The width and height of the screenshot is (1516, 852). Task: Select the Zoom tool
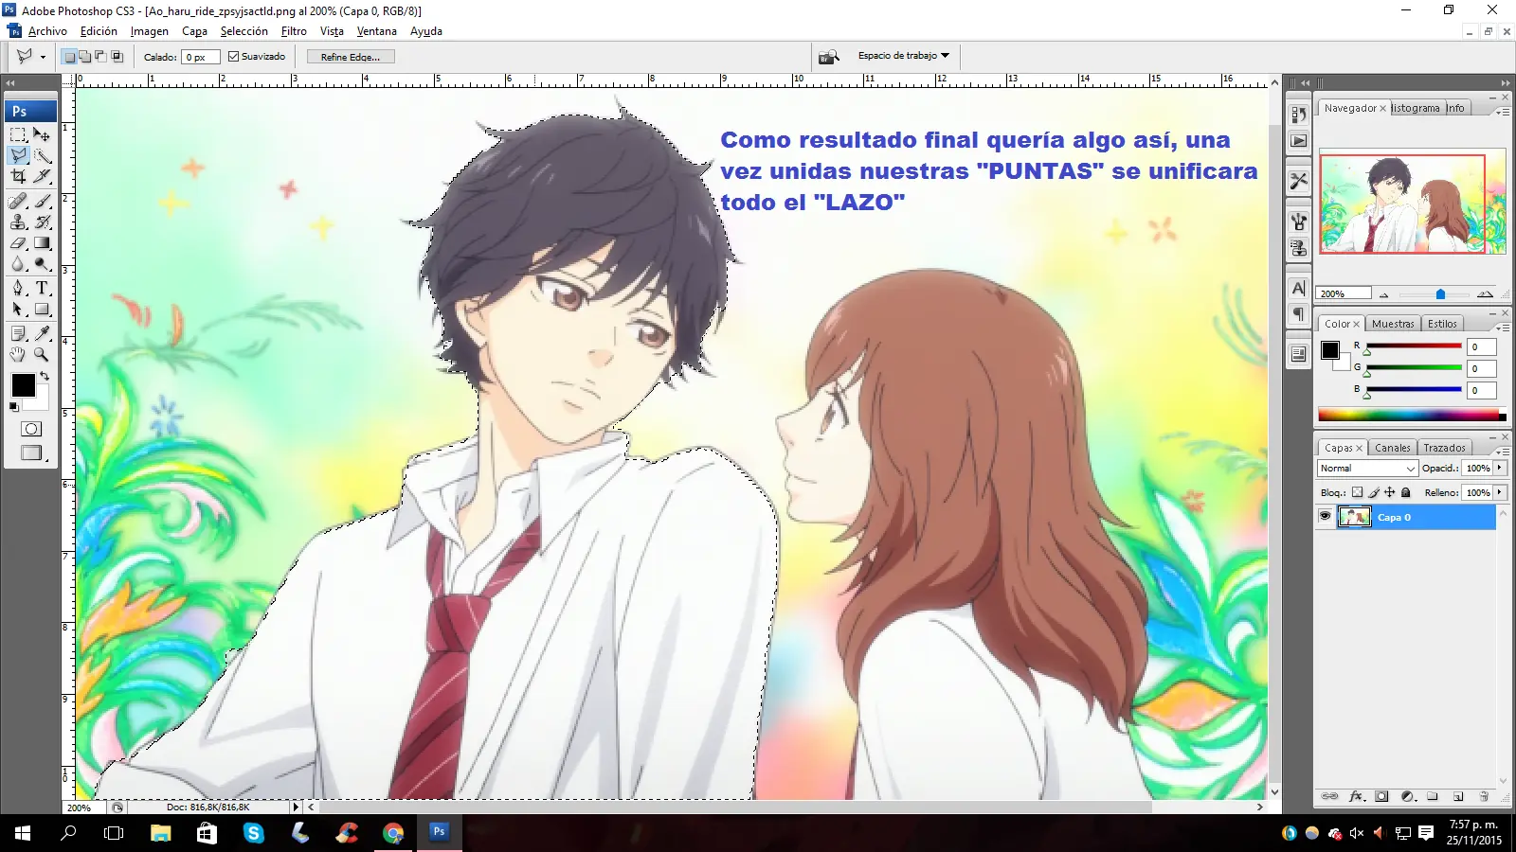[42, 354]
